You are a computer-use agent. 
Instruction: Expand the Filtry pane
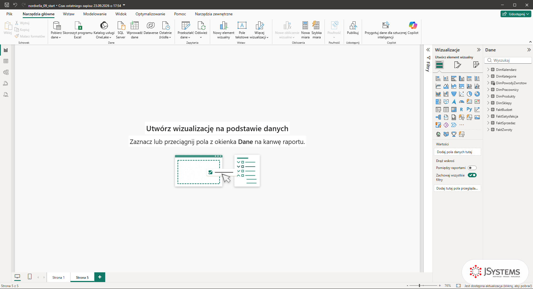428,50
